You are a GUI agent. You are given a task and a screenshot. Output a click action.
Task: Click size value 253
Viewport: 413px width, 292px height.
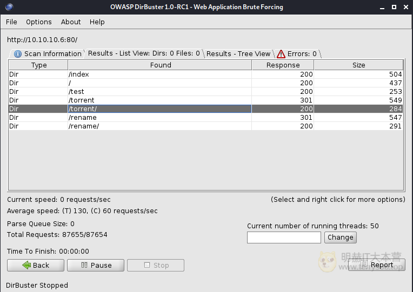(x=395, y=92)
